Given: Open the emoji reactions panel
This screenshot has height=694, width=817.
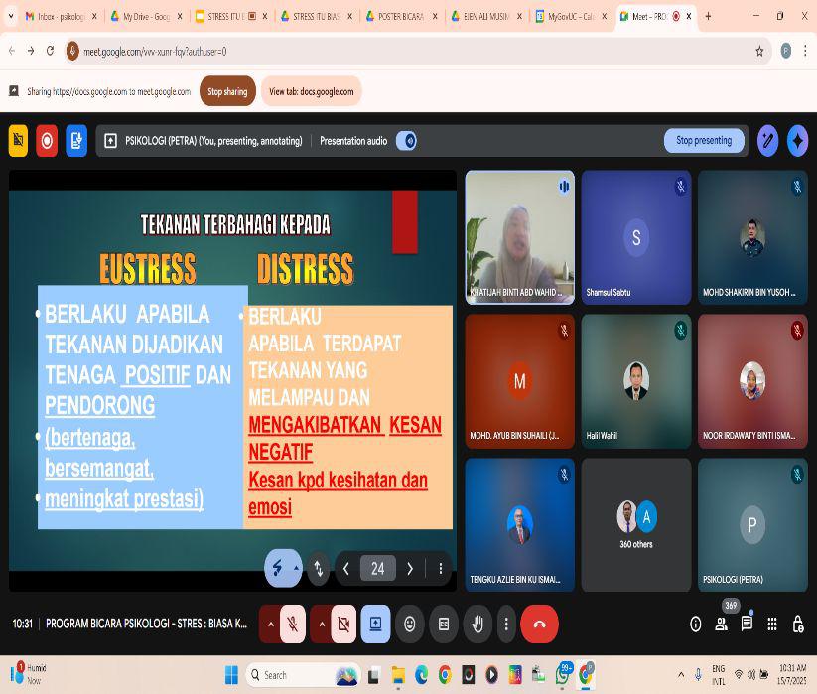Looking at the screenshot, I should 409,625.
